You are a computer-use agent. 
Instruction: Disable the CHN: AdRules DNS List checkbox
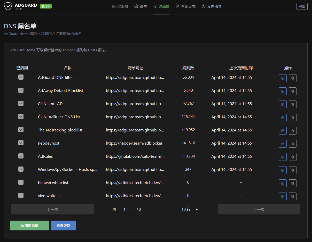[21, 116]
